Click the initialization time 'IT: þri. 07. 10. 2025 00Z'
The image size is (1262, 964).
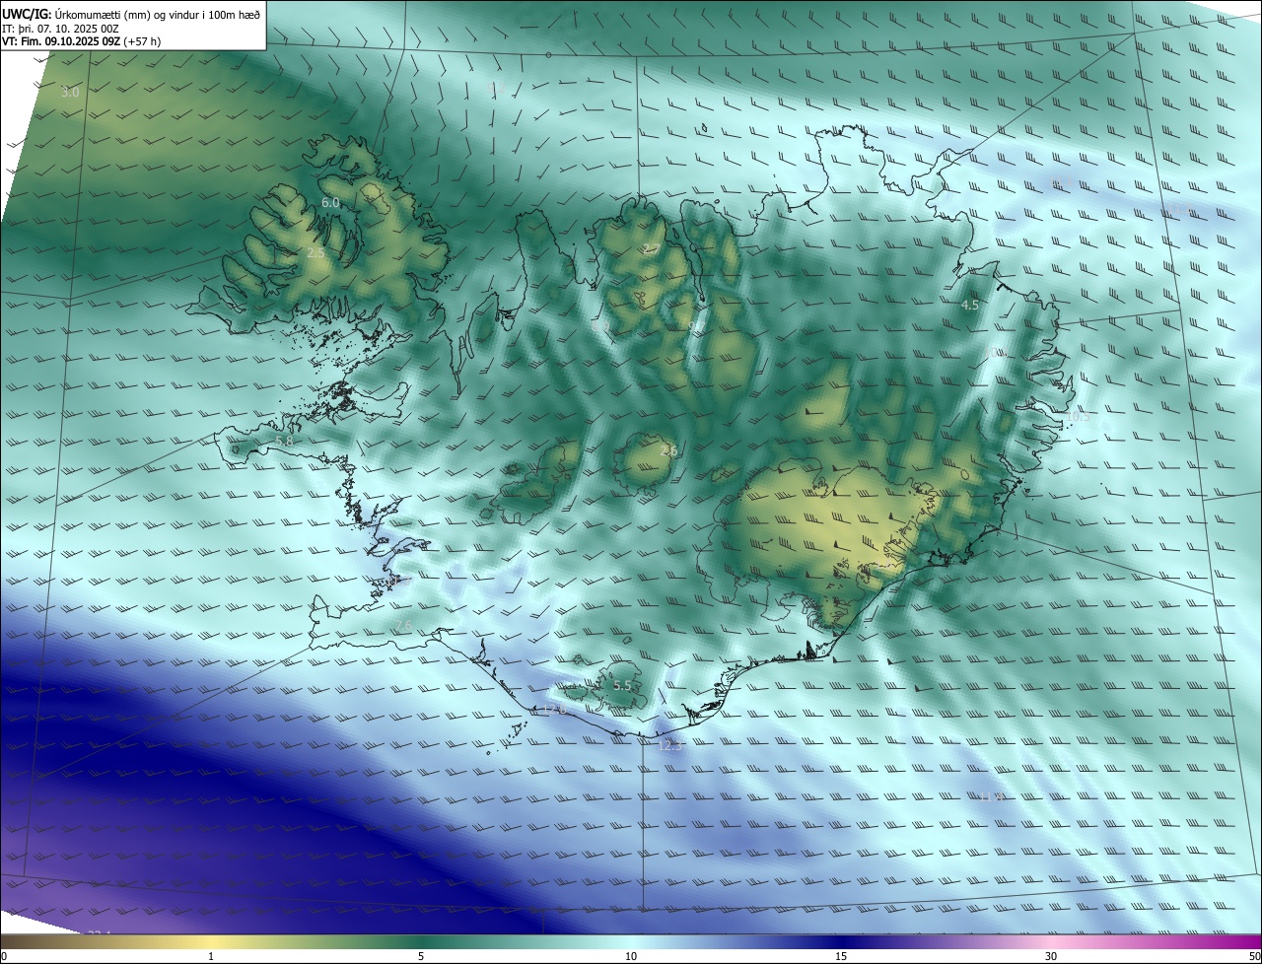point(60,28)
